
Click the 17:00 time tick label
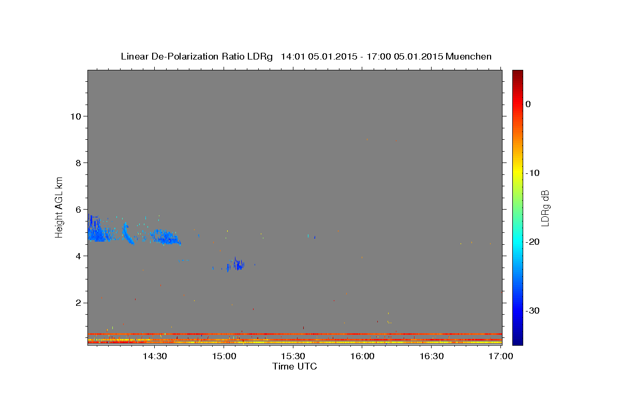click(x=500, y=356)
